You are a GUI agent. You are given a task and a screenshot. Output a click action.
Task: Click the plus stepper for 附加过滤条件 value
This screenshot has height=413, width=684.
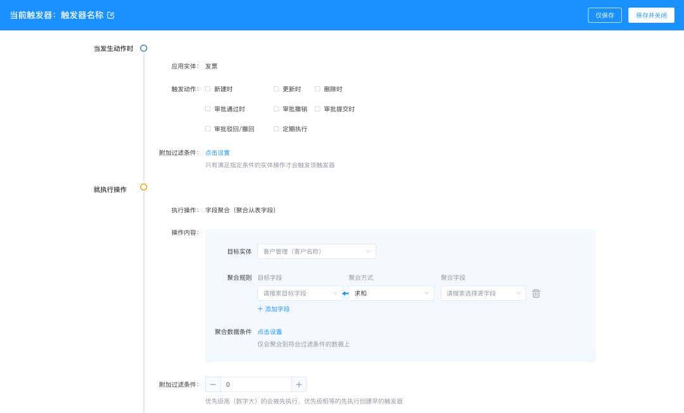coord(298,384)
